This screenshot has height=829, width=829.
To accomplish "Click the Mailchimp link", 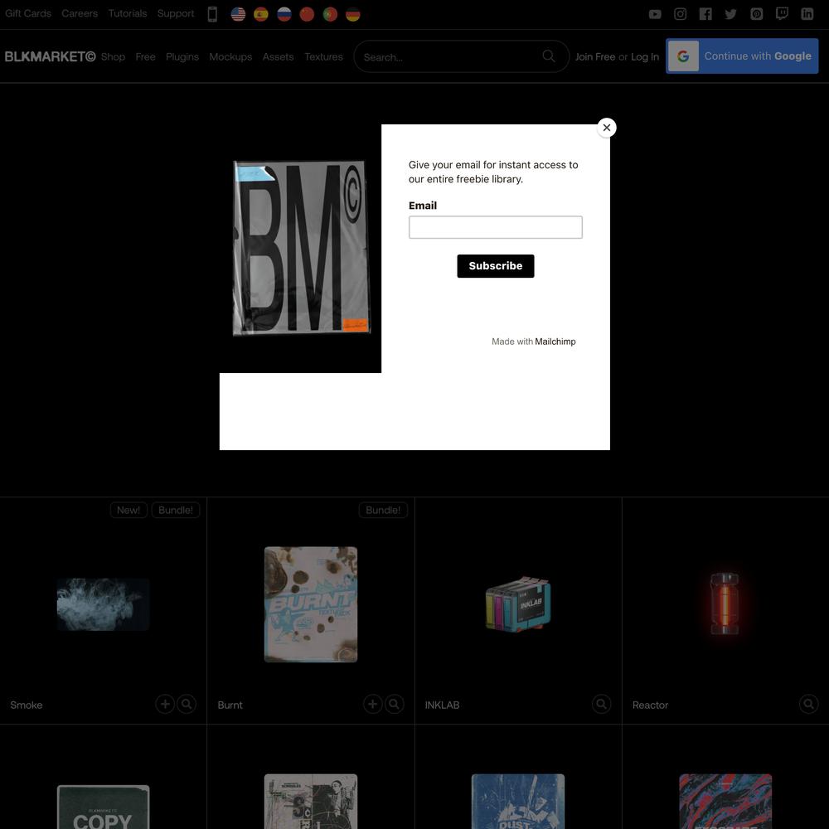I will tap(555, 342).
